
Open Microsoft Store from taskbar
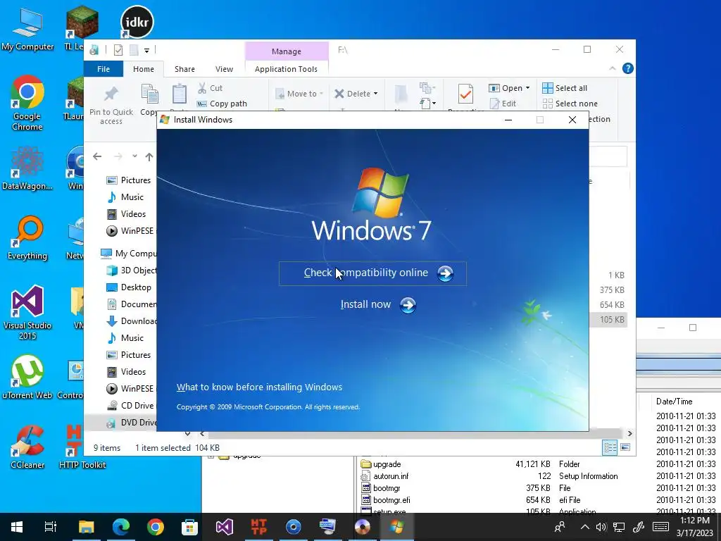pos(190,527)
